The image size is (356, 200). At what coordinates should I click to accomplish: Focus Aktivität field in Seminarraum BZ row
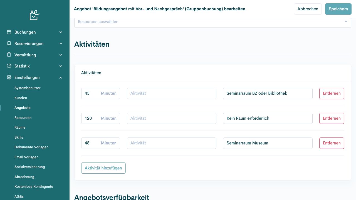[x=172, y=93]
